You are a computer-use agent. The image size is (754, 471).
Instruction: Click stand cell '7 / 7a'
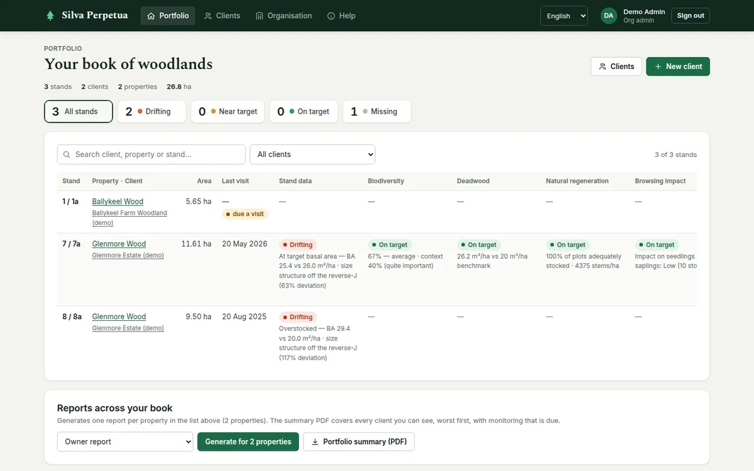[71, 244]
